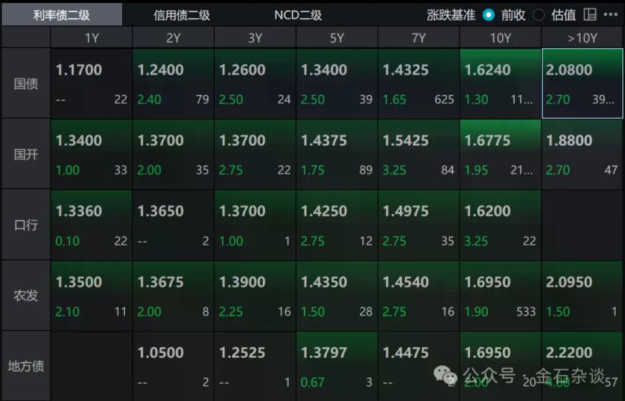Switch to the NCD二级 tab
625x401 pixels.
298,15
